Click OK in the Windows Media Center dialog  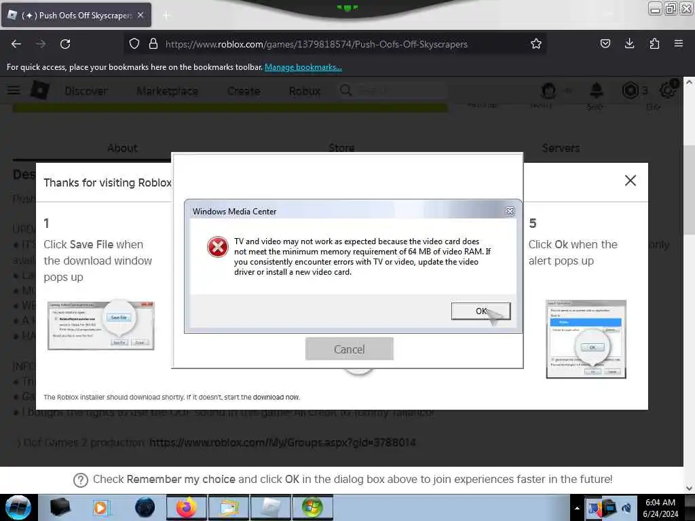[x=481, y=311]
